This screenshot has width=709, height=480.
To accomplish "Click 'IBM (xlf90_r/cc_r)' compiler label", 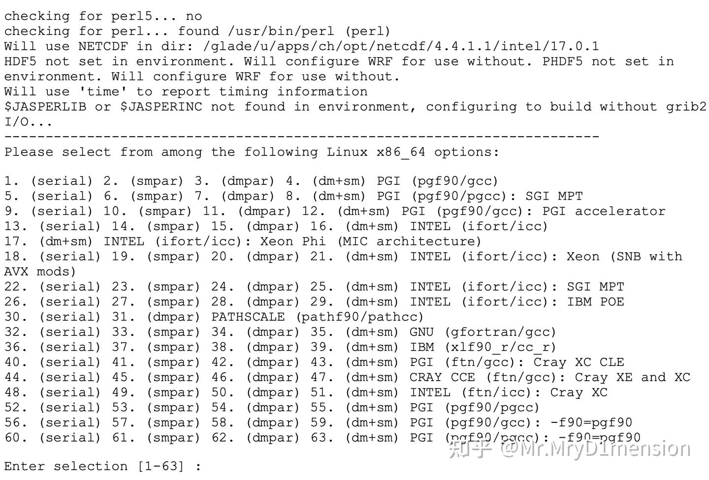I will coord(483,347).
